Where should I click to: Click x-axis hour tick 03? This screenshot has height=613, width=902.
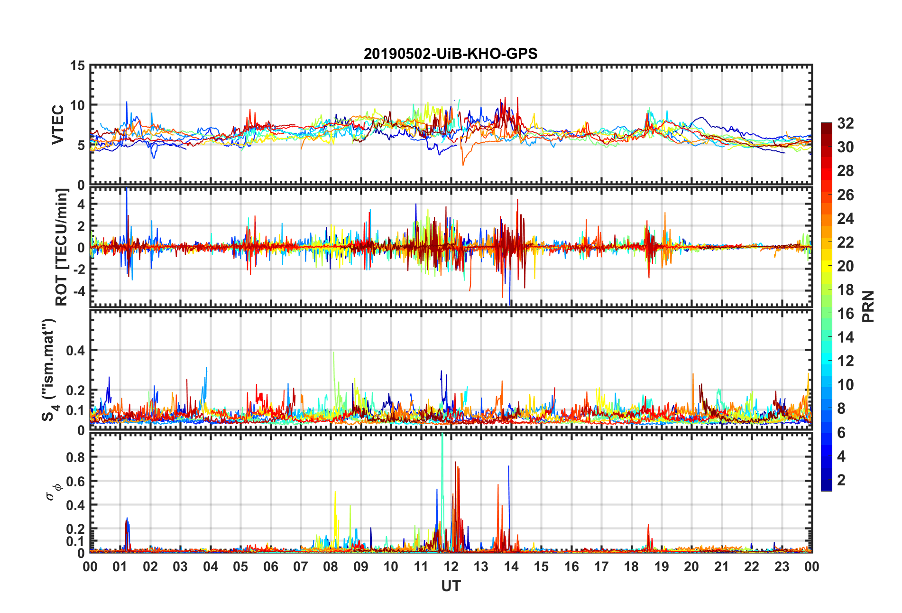click(180, 567)
